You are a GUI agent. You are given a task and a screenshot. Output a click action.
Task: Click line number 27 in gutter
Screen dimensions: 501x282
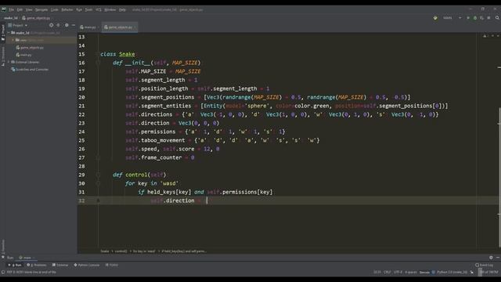click(81, 157)
